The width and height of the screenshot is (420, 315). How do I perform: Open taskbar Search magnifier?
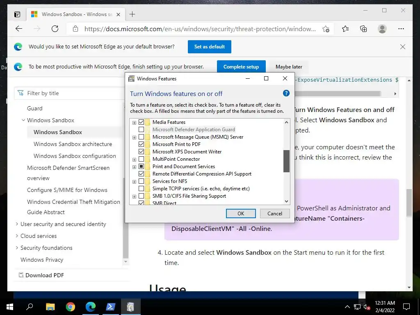pos(30,306)
